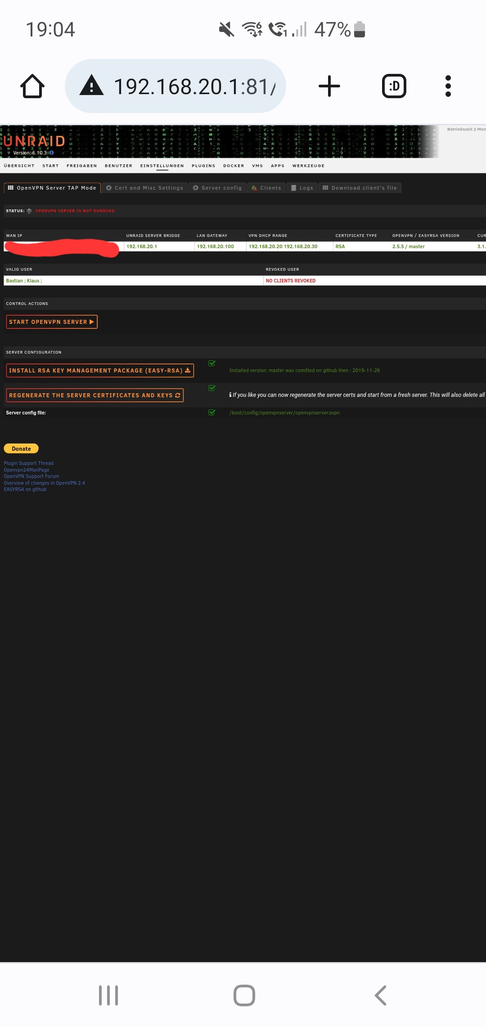The height and width of the screenshot is (1027, 486).
Task: Open Overview of changes in OpenVPN 2.4
Action: click(x=45, y=483)
